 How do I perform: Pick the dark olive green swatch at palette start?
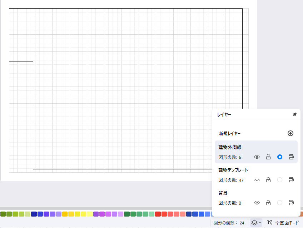(x=3, y=214)
